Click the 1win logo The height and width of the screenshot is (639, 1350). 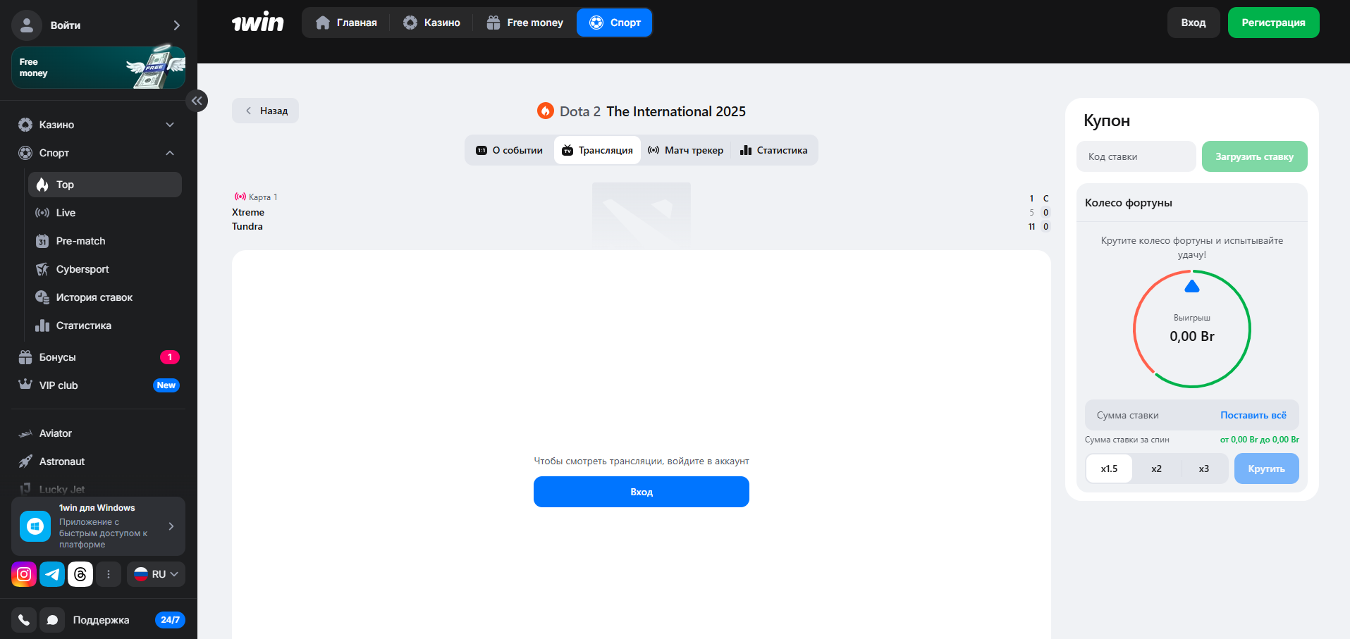coord(258,23)
